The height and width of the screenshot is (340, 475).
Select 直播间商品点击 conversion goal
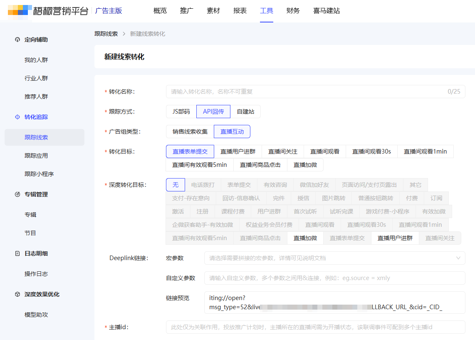(260, 165)
